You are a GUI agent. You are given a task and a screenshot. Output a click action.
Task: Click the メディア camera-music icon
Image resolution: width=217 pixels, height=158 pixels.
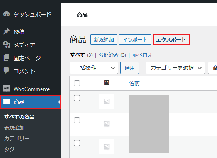[x=7, y=44]
